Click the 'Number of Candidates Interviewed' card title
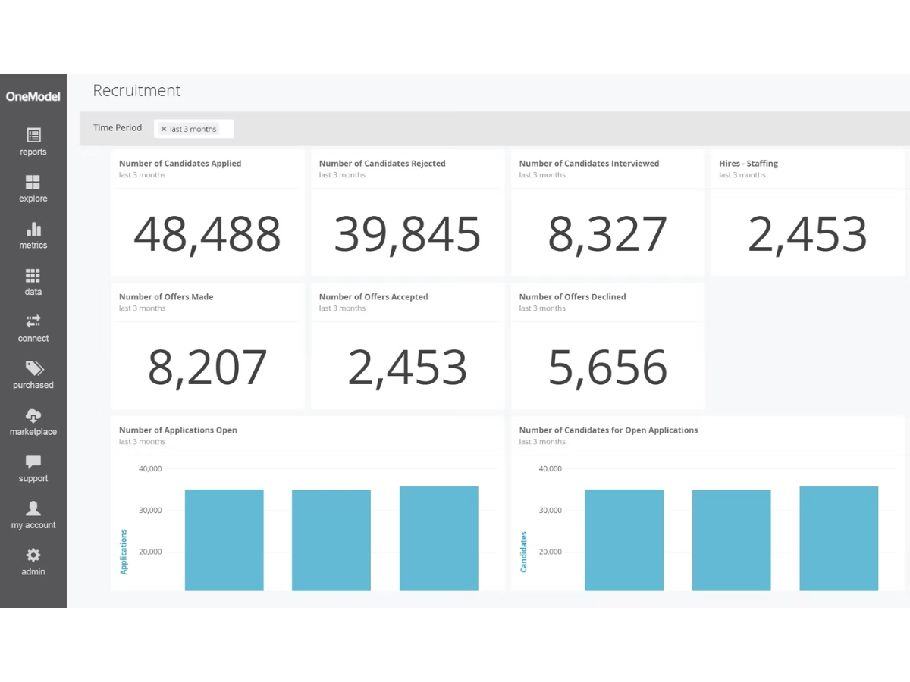The height and width of the screenshot is (682, 910). pos(589,164)
